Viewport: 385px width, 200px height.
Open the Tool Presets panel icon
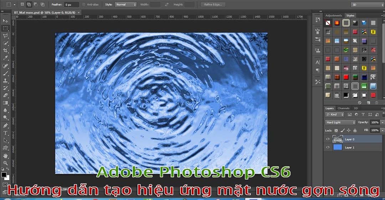tap(318, 82)
